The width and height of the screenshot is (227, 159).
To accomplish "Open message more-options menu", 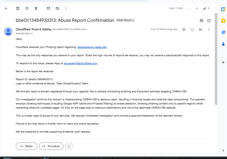I will (x=209, y=29).
